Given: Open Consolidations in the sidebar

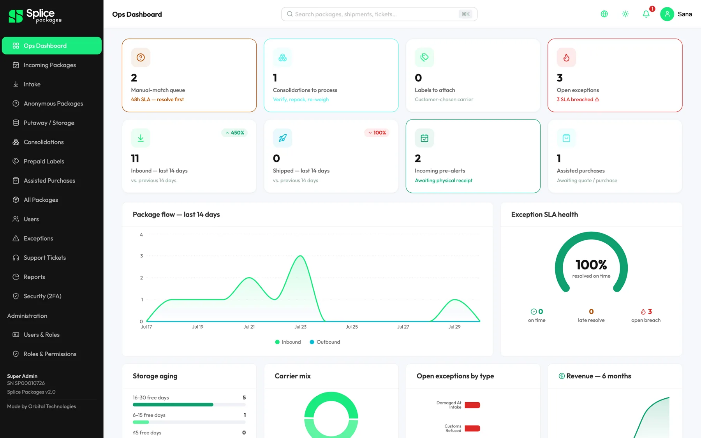Looking at the screenshot, I should pyautogui.click(x=52, y=142).
